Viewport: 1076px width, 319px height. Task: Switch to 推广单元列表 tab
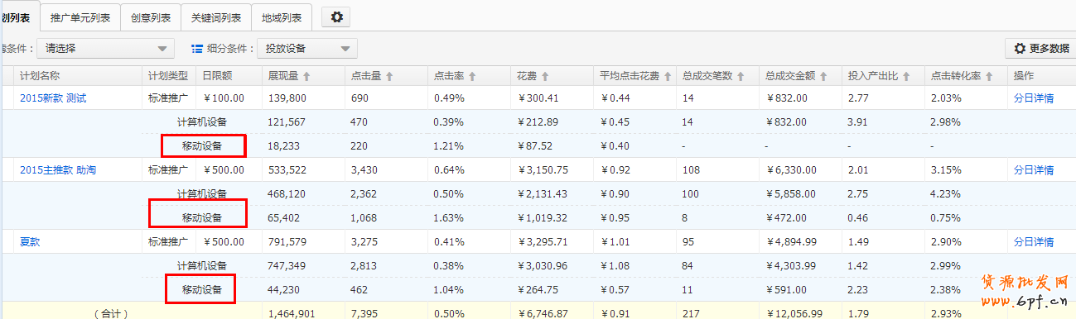(80, 17)
